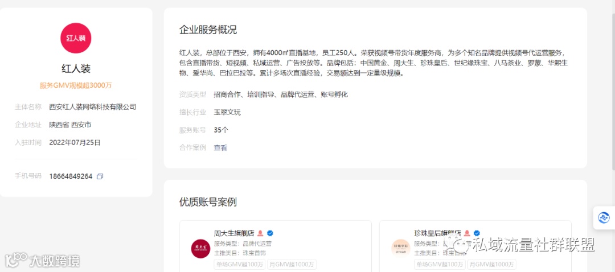Click the 主体名称 field label

[28, 106]
